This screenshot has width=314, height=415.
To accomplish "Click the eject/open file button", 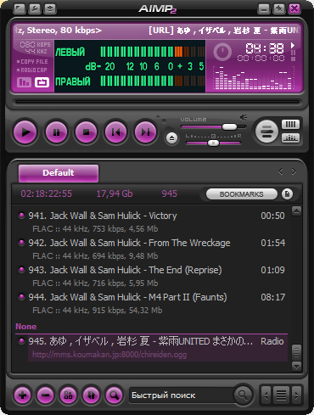I will [x=171, y=138].
